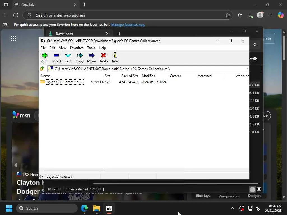
Task: Sort by Packed Size column
Action: pos(126,76)
